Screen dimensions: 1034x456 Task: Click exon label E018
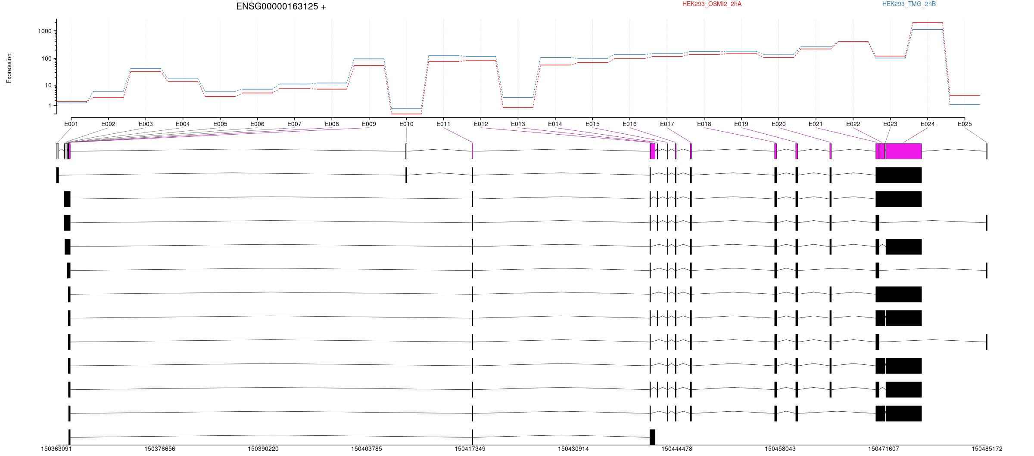click(704, 124)
